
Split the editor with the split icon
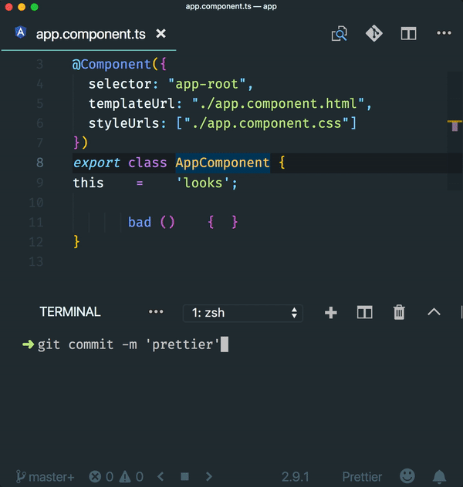coord(408,33)
